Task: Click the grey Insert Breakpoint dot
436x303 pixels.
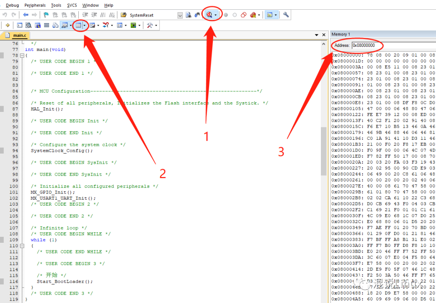Action: tap(226, 15)
